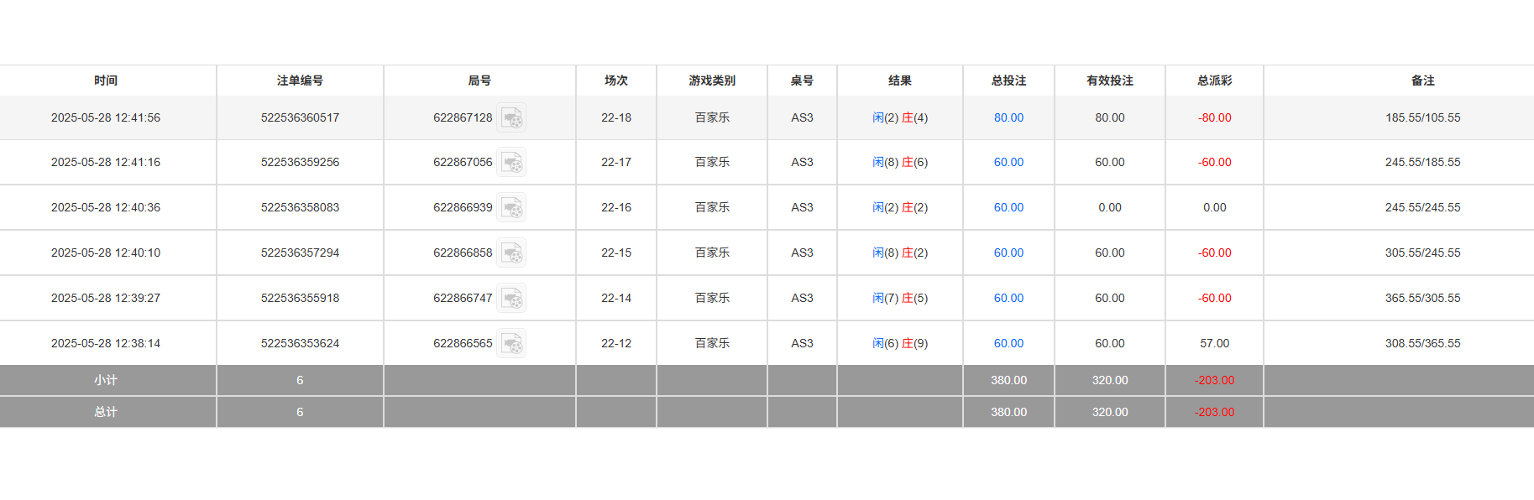Viewport: 1534px width, 500px height.
Task: Click the 闲(6) 庄(9) result cell
Action: [900, 344]
